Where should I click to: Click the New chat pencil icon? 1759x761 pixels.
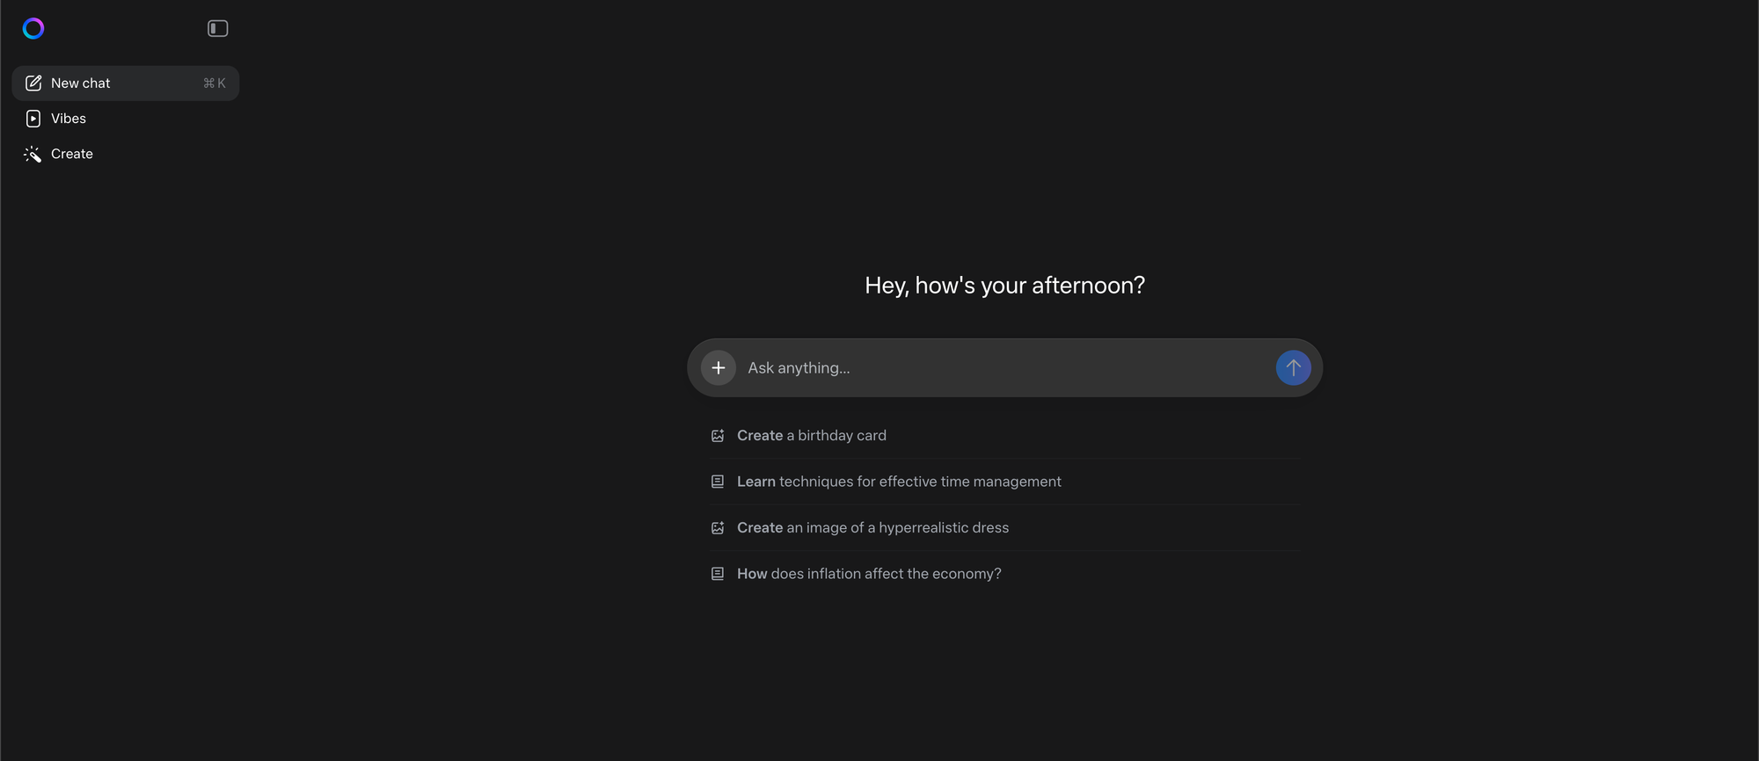click(33, 83)
